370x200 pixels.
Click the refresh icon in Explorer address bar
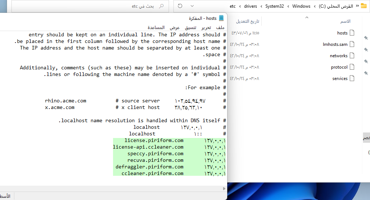[x=180, y=6]
